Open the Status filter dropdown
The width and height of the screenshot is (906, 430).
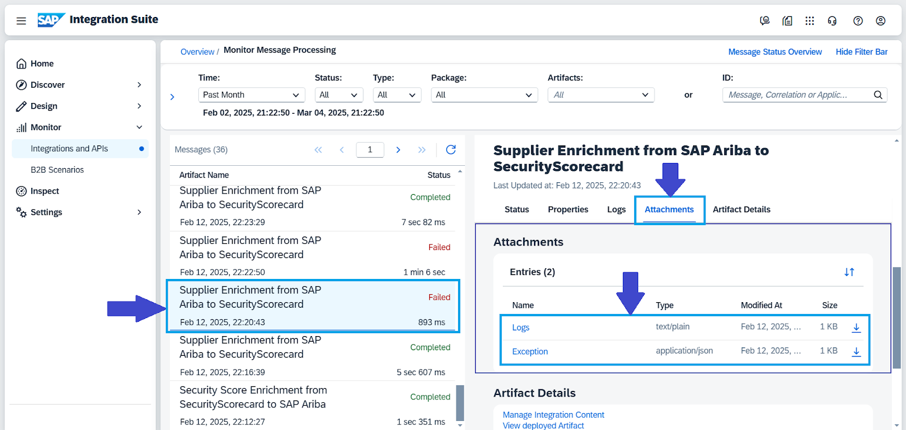click(339, 95)
